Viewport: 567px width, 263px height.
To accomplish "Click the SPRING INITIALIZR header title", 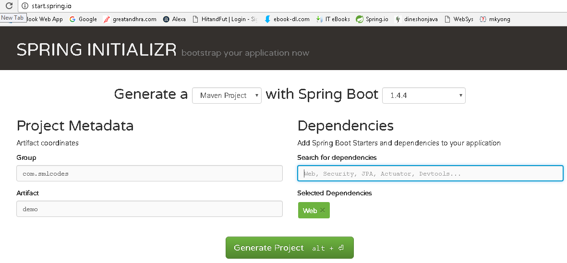I will 97,50.
